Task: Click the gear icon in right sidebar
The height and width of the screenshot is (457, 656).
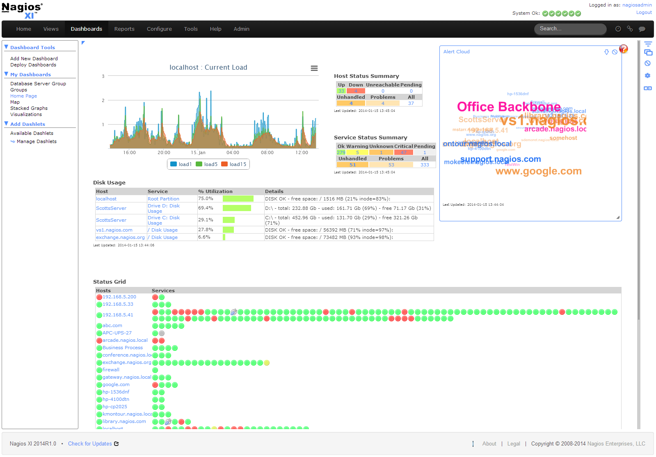Action: (x=647, y=76)
